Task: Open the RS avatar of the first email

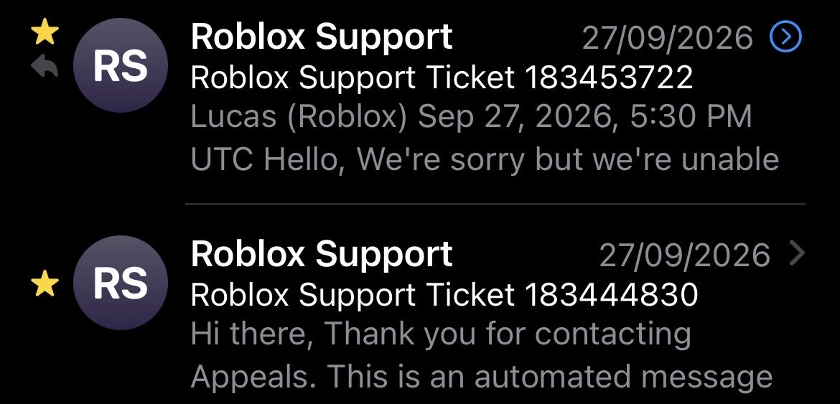Action: pyautogui.click(x=121, y=65)
